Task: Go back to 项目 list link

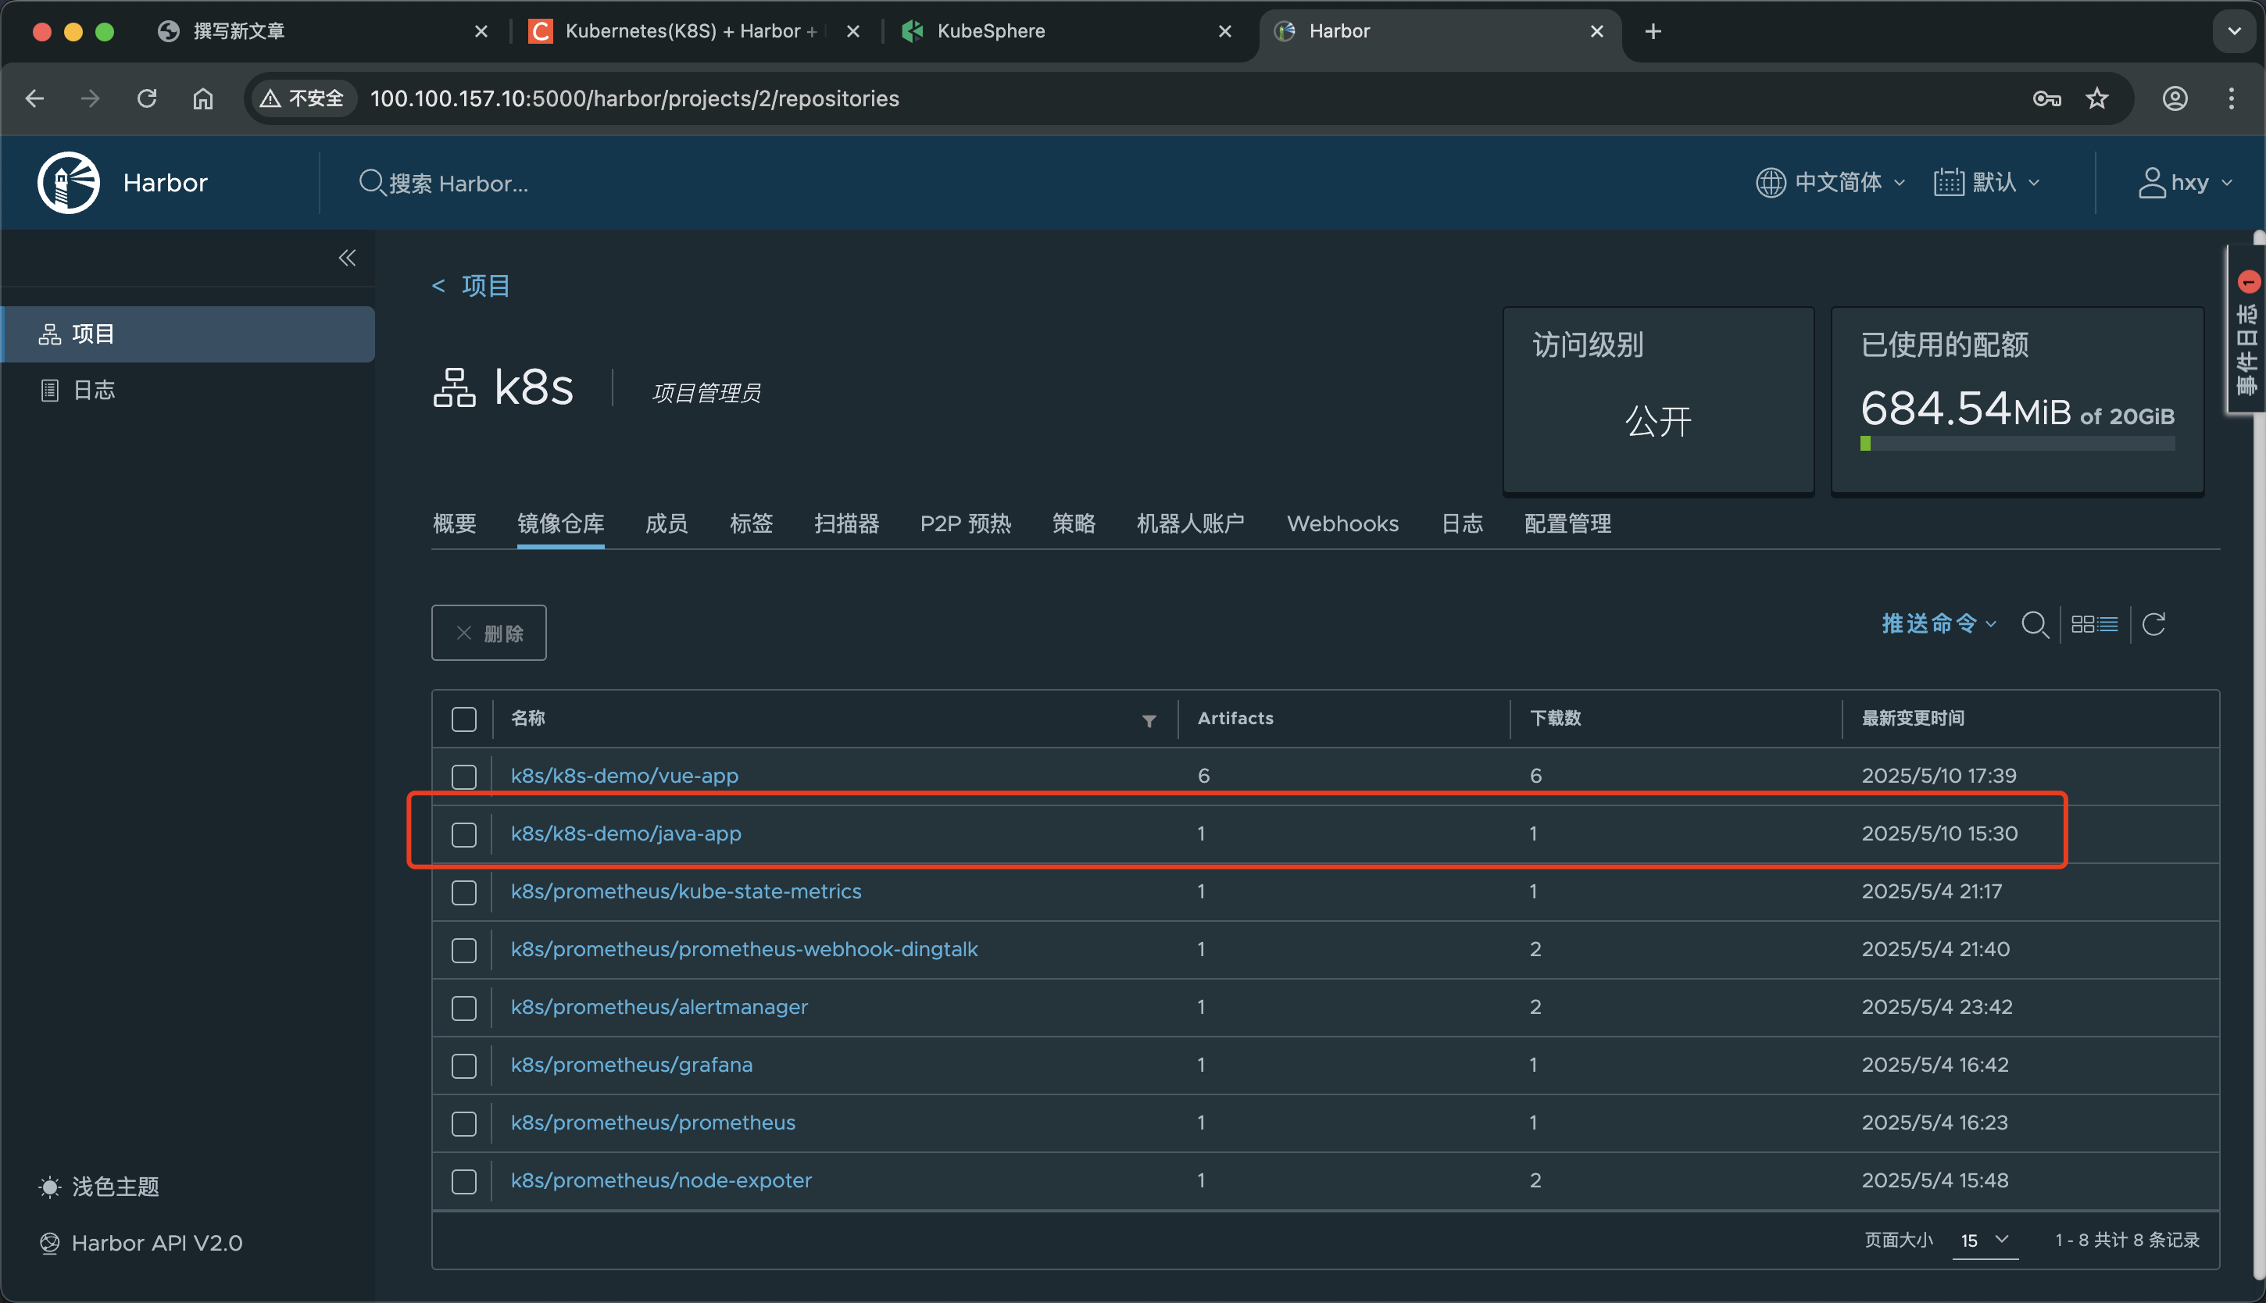Action: [x=470, y=285]
